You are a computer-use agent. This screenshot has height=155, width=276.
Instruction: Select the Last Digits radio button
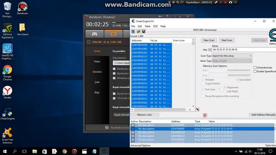coord(225,91)
